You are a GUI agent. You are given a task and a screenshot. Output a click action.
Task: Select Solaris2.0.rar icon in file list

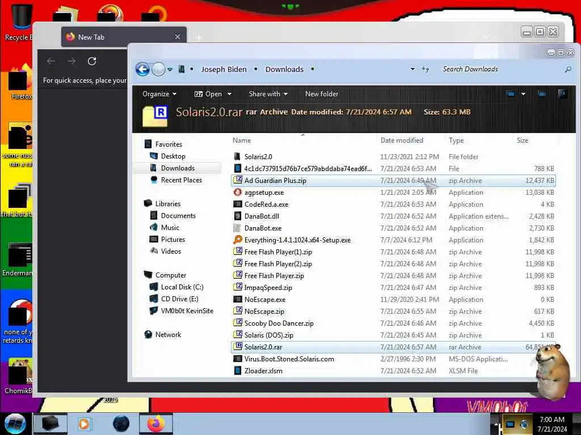[x=238, y=347]
